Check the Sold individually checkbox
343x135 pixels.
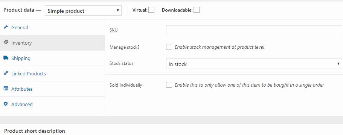(169, 85)
